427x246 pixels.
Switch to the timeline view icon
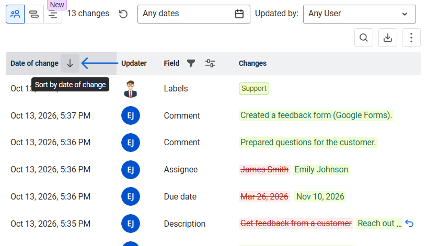(x=34, y=14)
